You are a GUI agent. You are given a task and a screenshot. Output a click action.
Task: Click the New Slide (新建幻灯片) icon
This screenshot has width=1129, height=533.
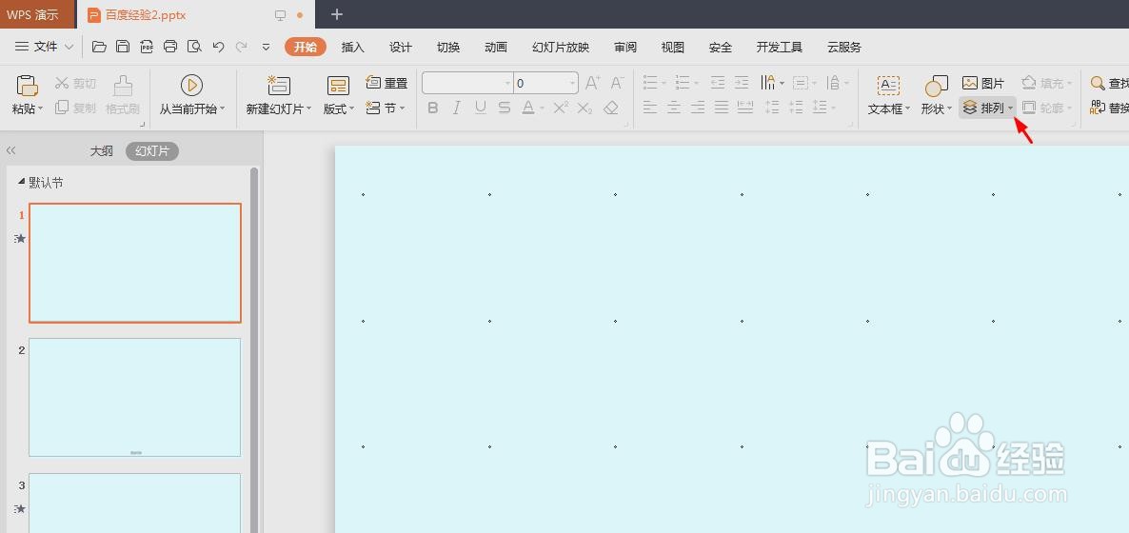(x=279, y=85)
